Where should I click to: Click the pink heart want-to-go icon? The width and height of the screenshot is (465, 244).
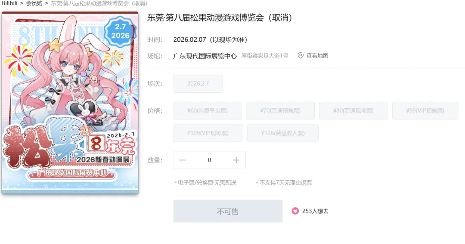[x=295, y=211]
